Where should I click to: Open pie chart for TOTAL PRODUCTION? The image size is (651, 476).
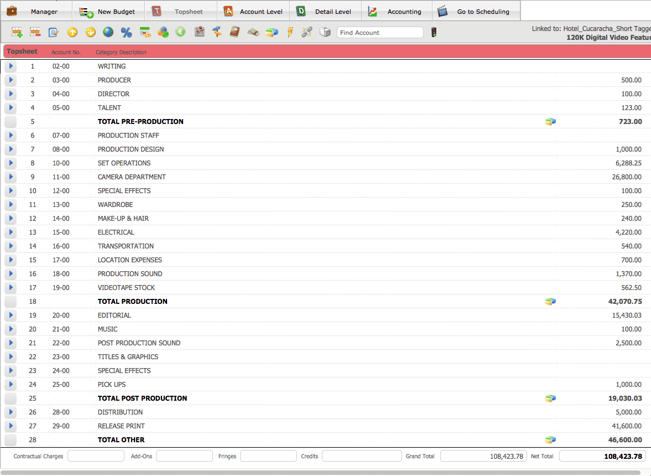(x=550, y=302)
